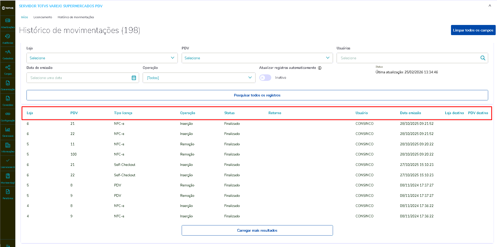The width and height of the screenshot is (497, 247).
Task: Click the calendar icon in Data de emissão
Action: [x=134, y=78]
